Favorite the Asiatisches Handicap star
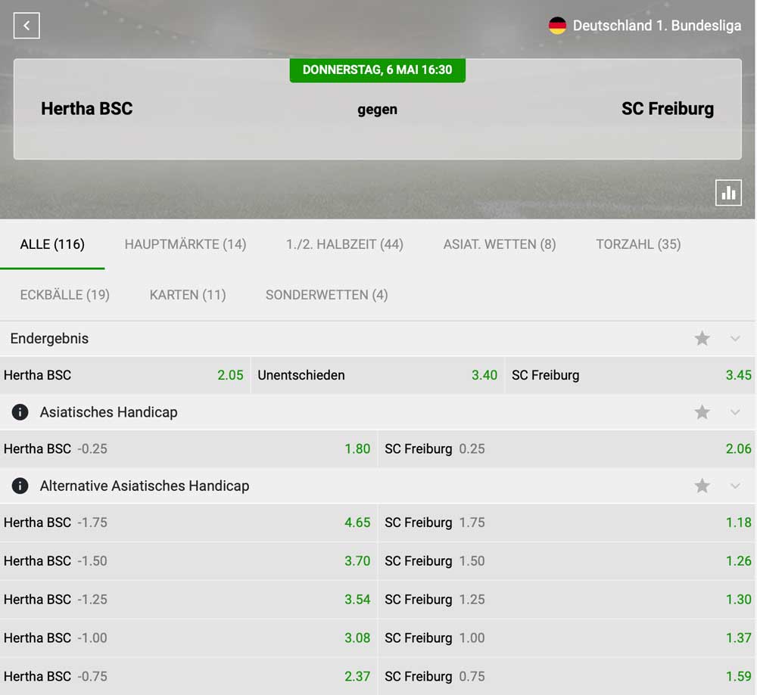The width and height of the screenshot is (757, 695). (x=702, y=412)
